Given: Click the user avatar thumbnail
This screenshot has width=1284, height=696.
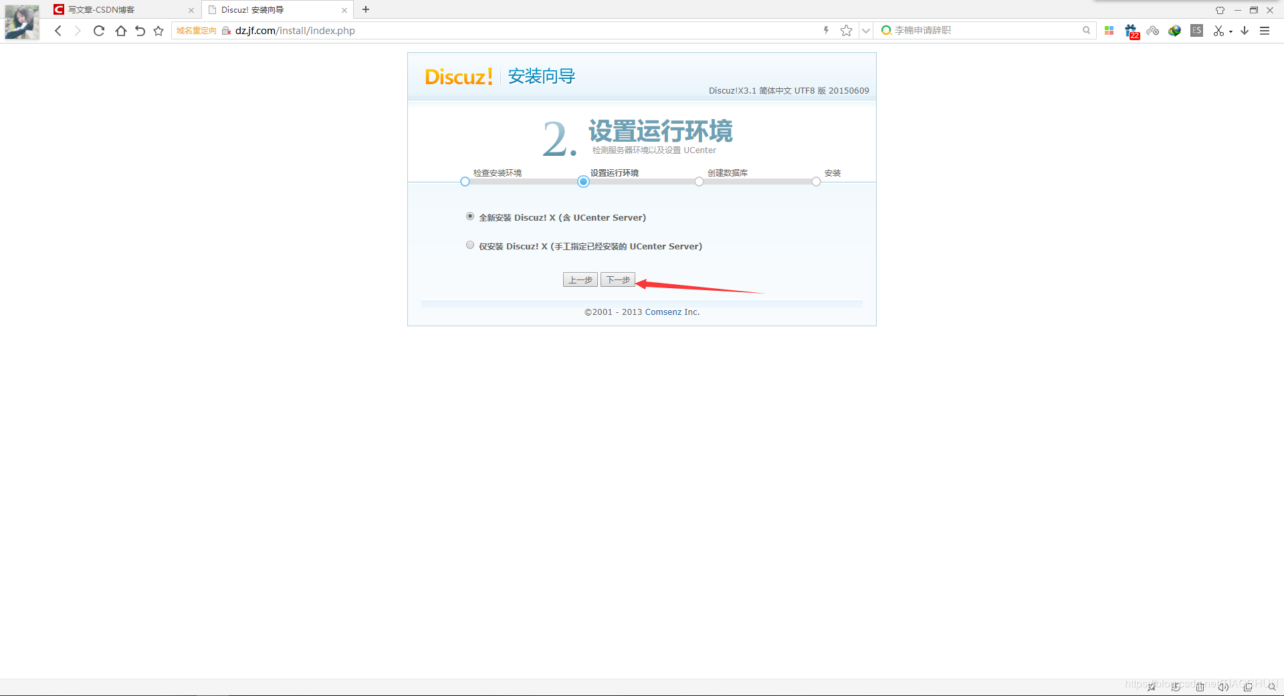Looking at the screenshot, I should (22, 21).
